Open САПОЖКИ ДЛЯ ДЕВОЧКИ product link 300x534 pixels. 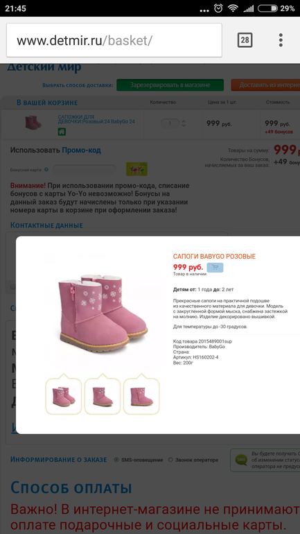(x=96, y=119)
